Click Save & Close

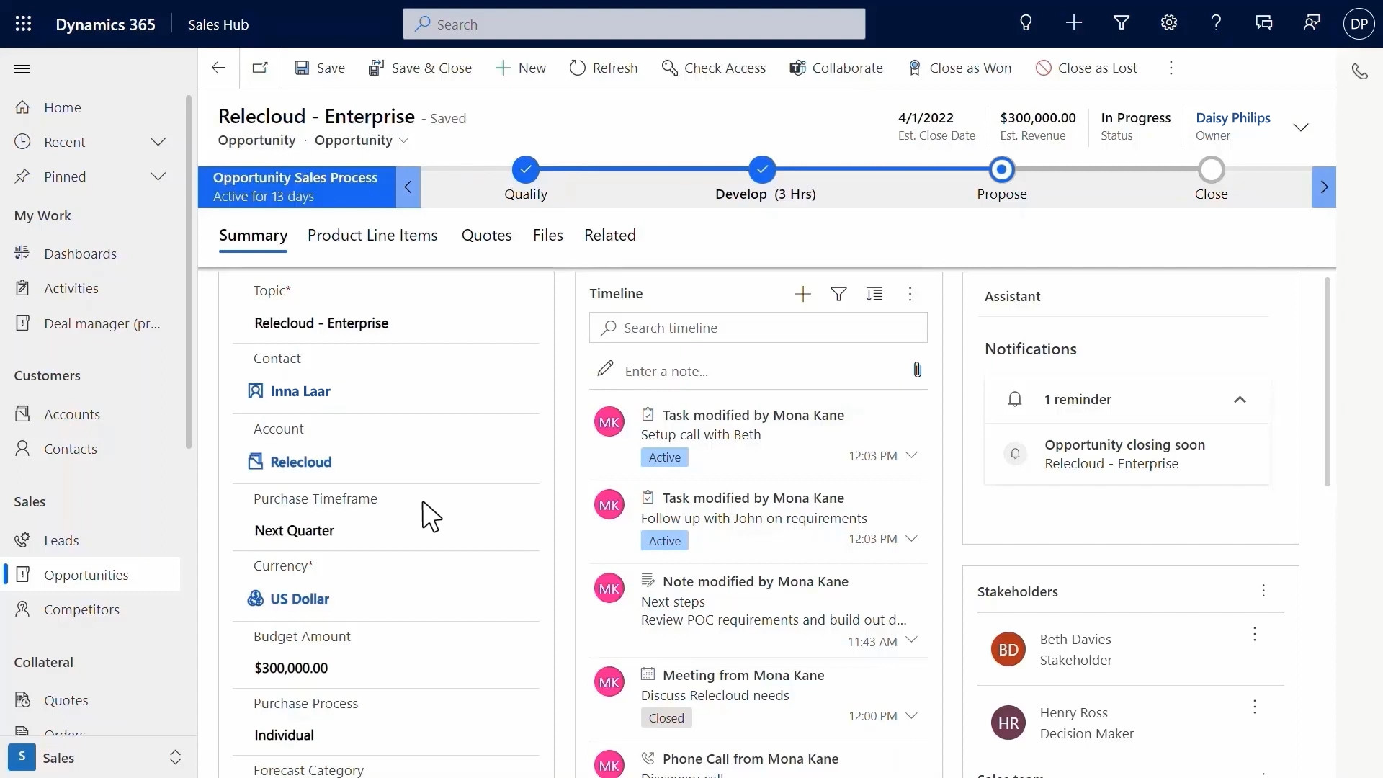(x=420, y=68)
